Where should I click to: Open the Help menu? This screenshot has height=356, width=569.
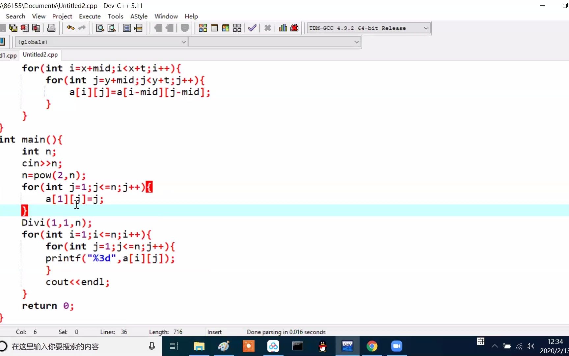tap(191, 16)
